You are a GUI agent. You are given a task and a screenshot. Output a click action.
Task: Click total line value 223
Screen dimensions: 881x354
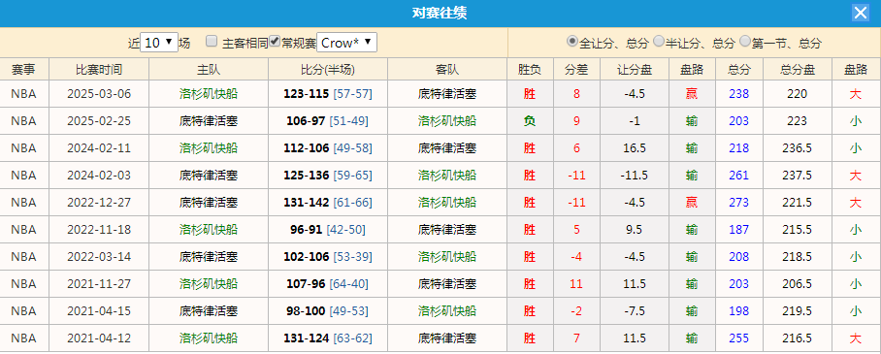(798, 121)
